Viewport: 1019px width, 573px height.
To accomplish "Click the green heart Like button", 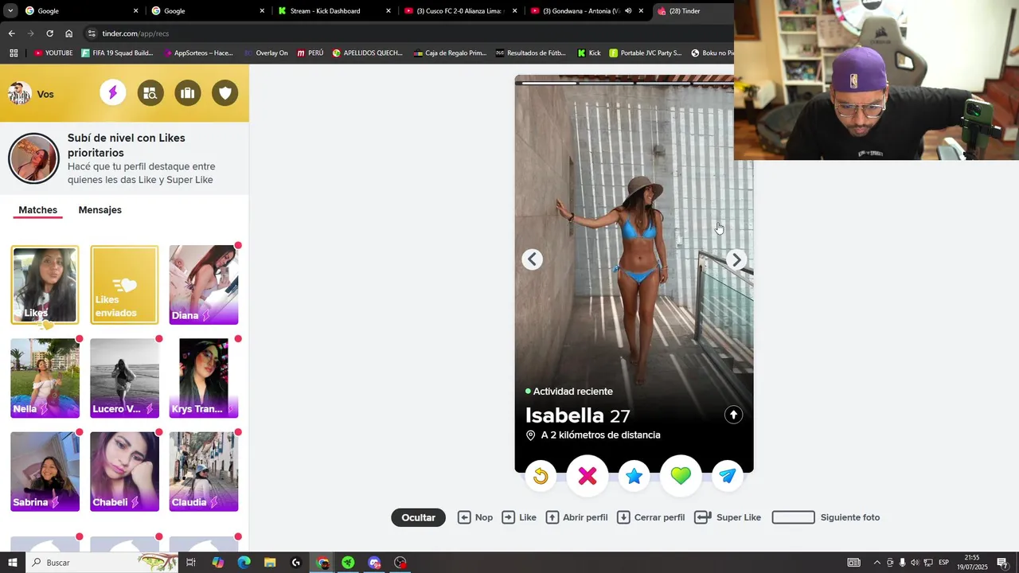I will click(681, 476).
